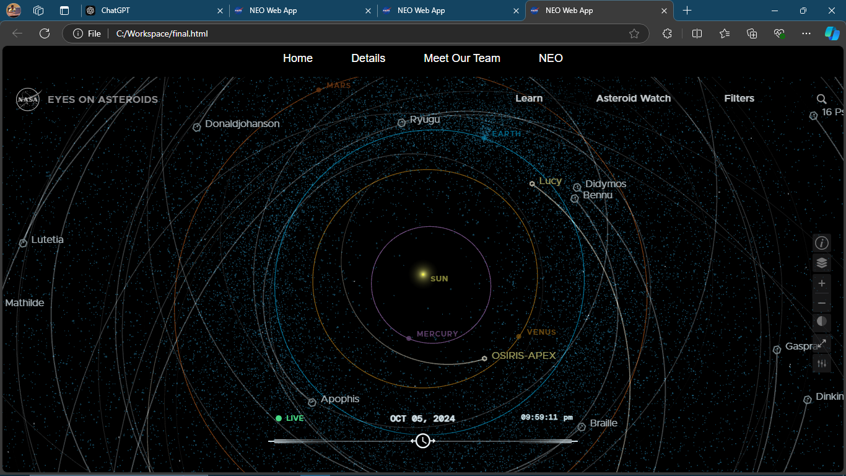846x476 pixels.
Task: Select the Ryugu asteroid marker
Action: pos(401,123)
